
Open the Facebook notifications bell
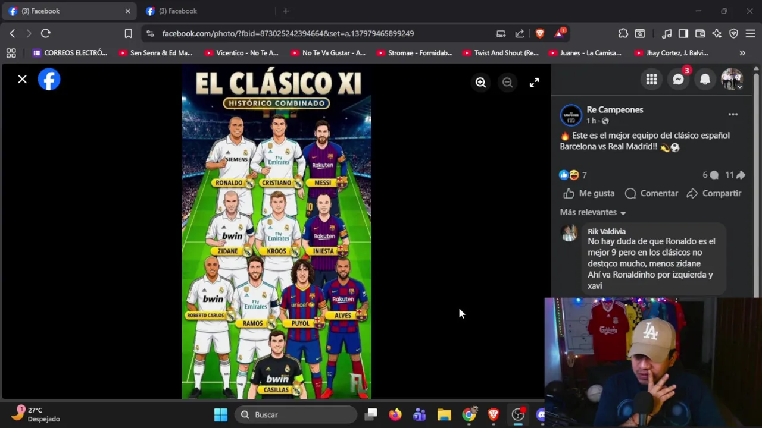705,79
